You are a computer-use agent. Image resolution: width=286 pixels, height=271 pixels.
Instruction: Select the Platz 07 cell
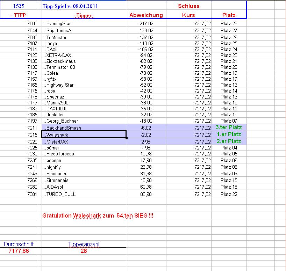(x=229, y=121)
